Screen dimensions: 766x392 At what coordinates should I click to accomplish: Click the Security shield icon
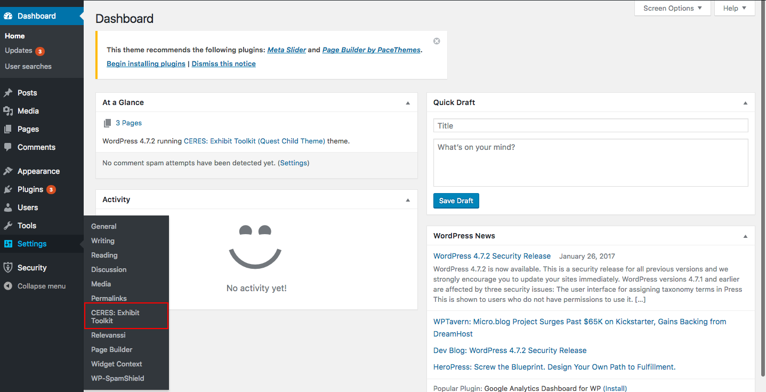(8, 268)
